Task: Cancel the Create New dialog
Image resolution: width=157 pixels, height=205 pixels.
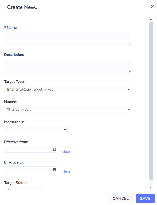Action: pyautogui.click(x=121, y=198)
